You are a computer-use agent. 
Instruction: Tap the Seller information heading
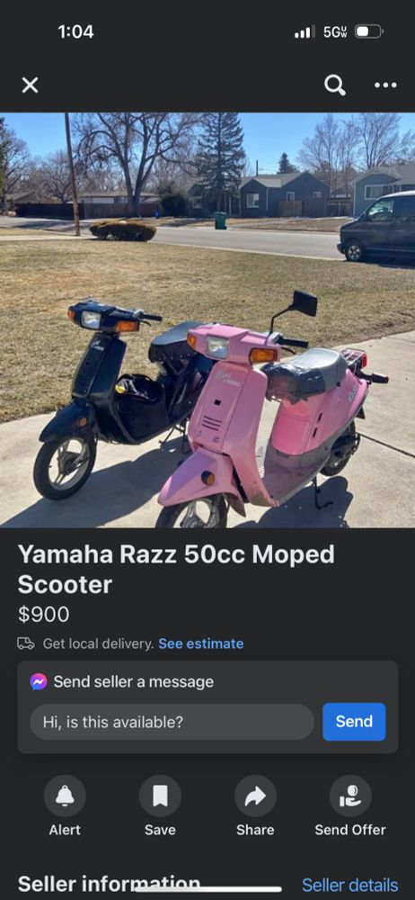[109, 884]
